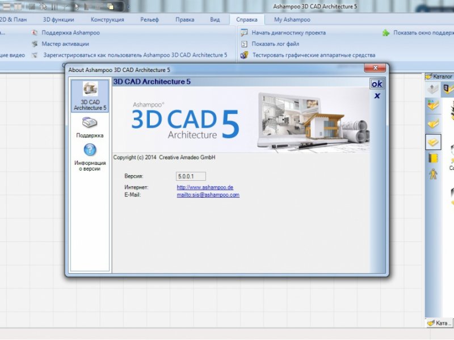Select the window objects catalog icon

448,89
